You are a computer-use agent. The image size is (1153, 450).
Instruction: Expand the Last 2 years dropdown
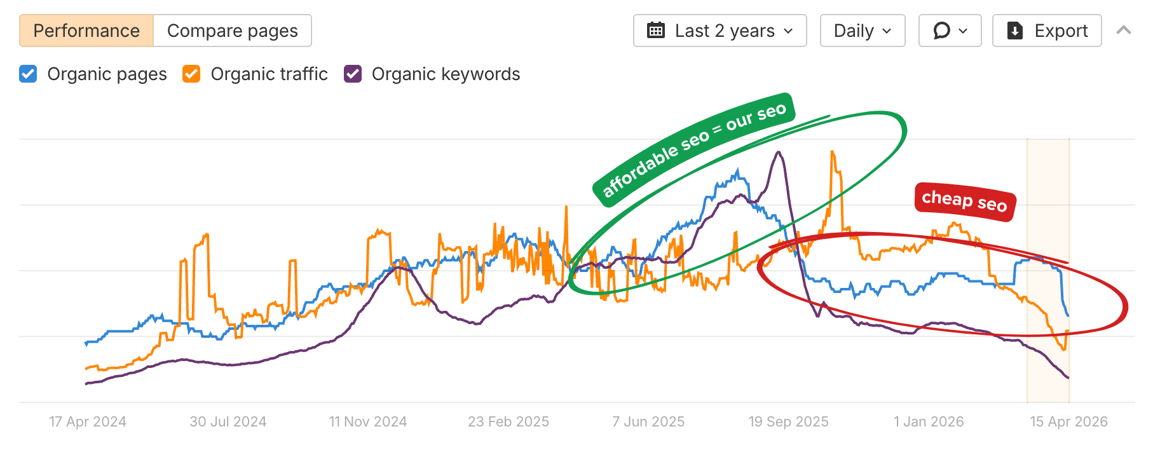pyautogui.click(x=720, y=30)
